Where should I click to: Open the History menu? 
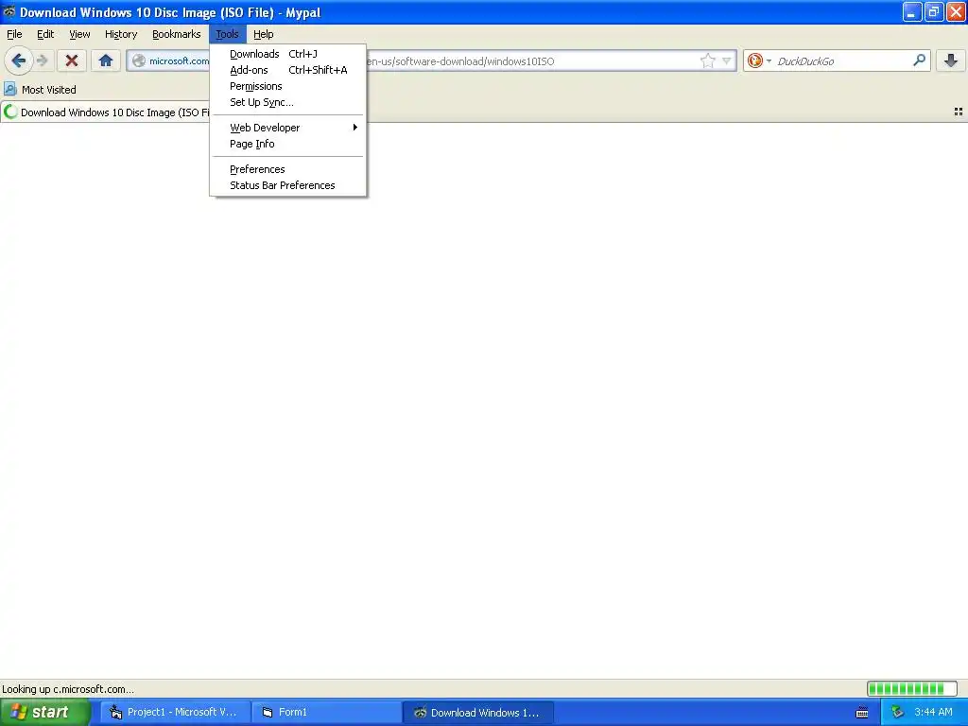click(120, 34)
